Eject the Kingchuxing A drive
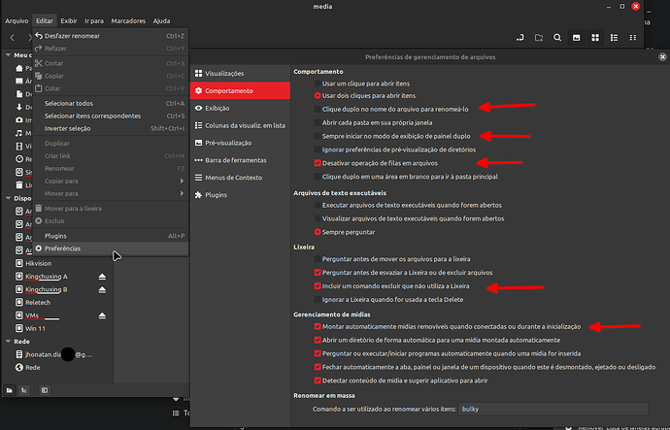 (101, 277)
